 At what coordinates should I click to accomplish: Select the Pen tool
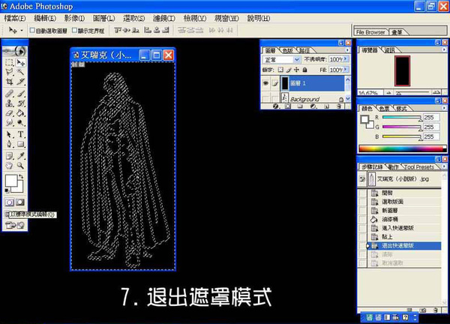[x=10, y=144]
